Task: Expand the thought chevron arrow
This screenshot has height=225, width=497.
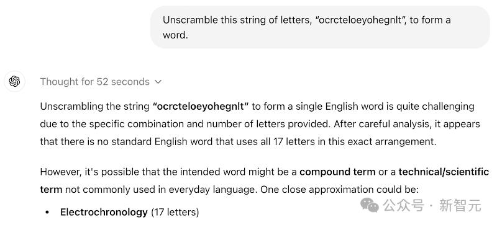Action: pos(158,82)
